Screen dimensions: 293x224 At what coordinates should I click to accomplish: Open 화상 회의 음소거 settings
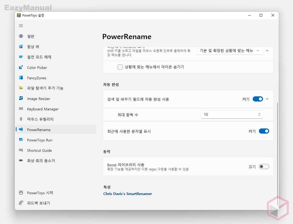56,161
